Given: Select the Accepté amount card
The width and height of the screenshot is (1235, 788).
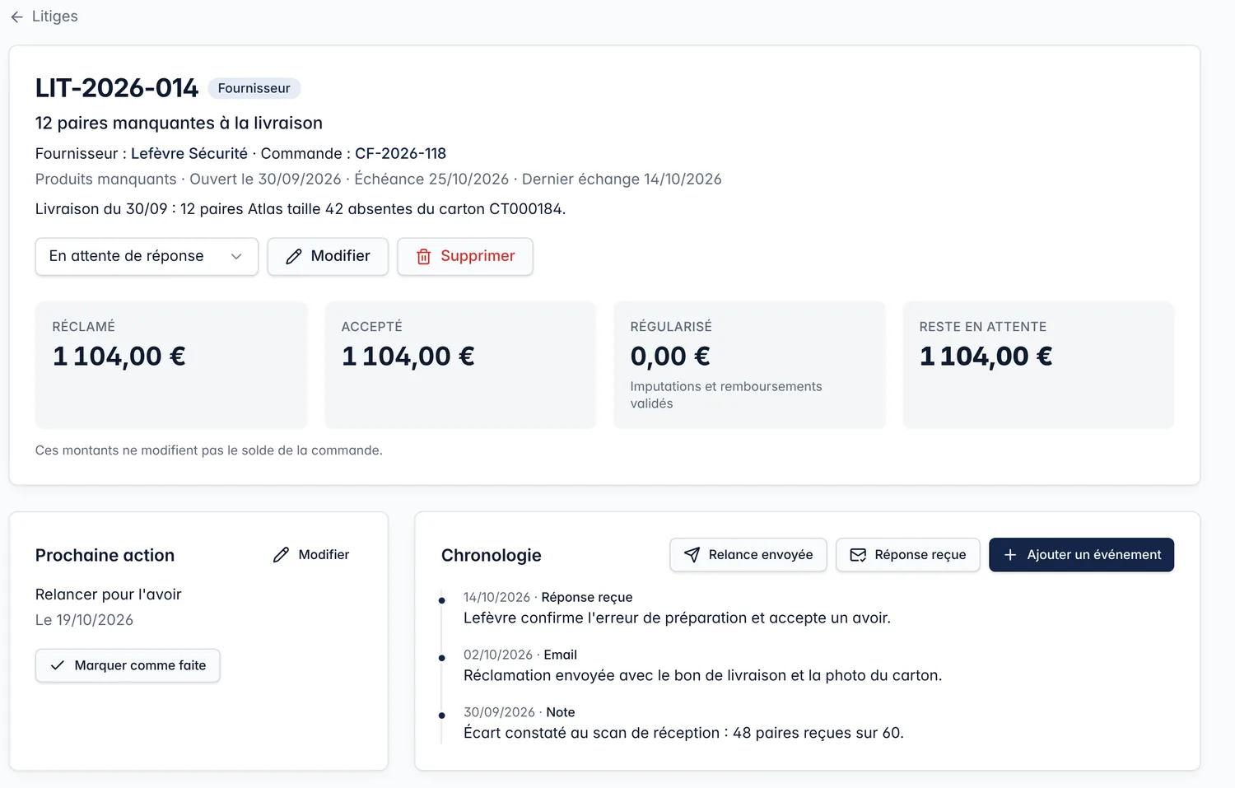Looking at the screenshot, I should [460, 365].
